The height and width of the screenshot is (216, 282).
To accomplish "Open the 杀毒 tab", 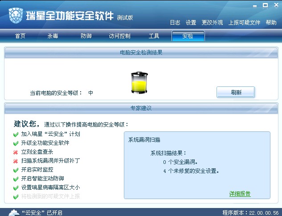I will point(53,36).
